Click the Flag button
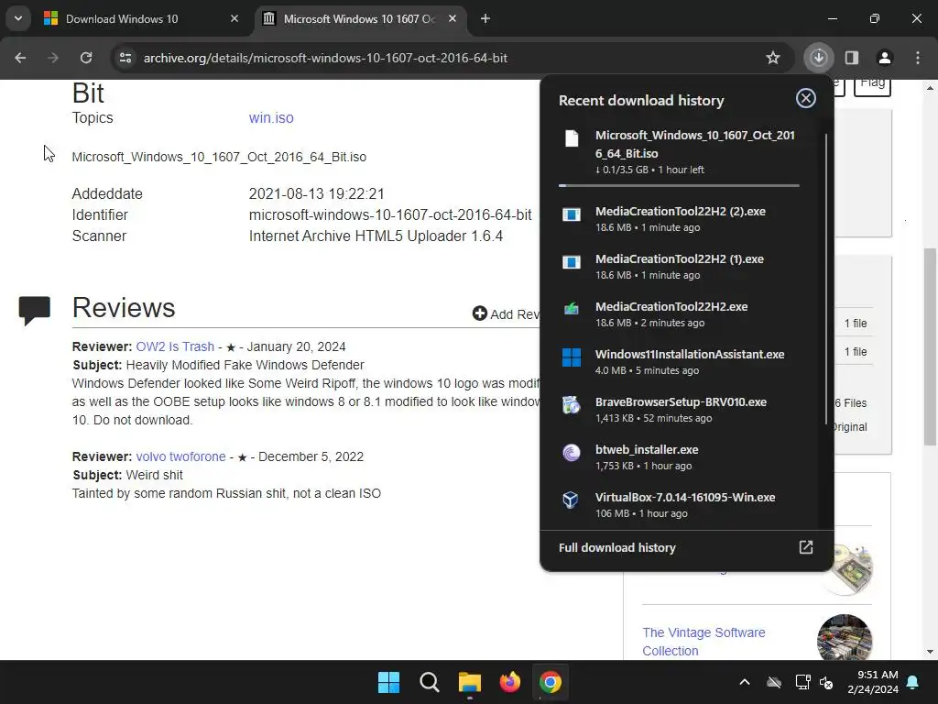 tap(872, 85)
